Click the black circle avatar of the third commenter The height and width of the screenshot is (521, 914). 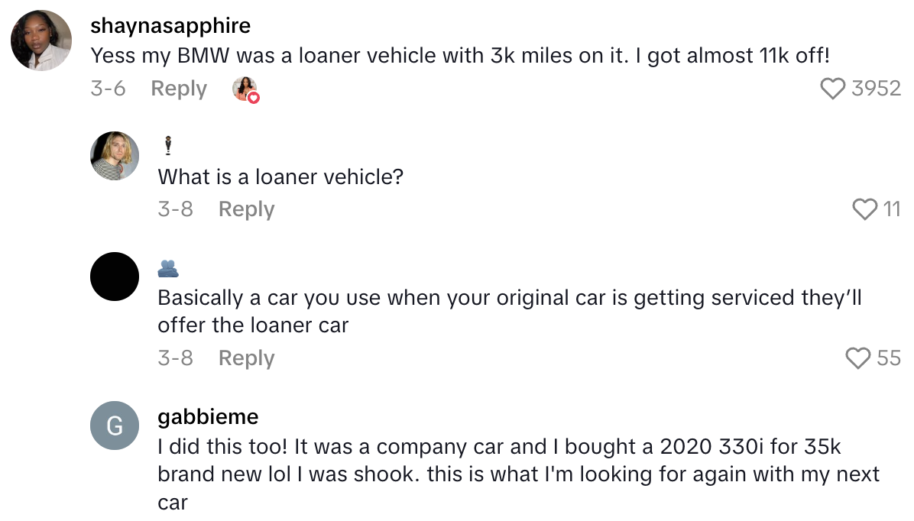pos(115,277)
